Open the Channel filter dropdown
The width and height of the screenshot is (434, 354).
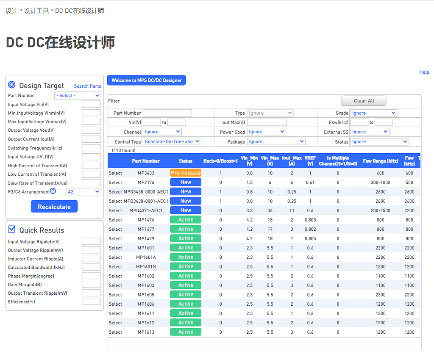tap(162, 131)
